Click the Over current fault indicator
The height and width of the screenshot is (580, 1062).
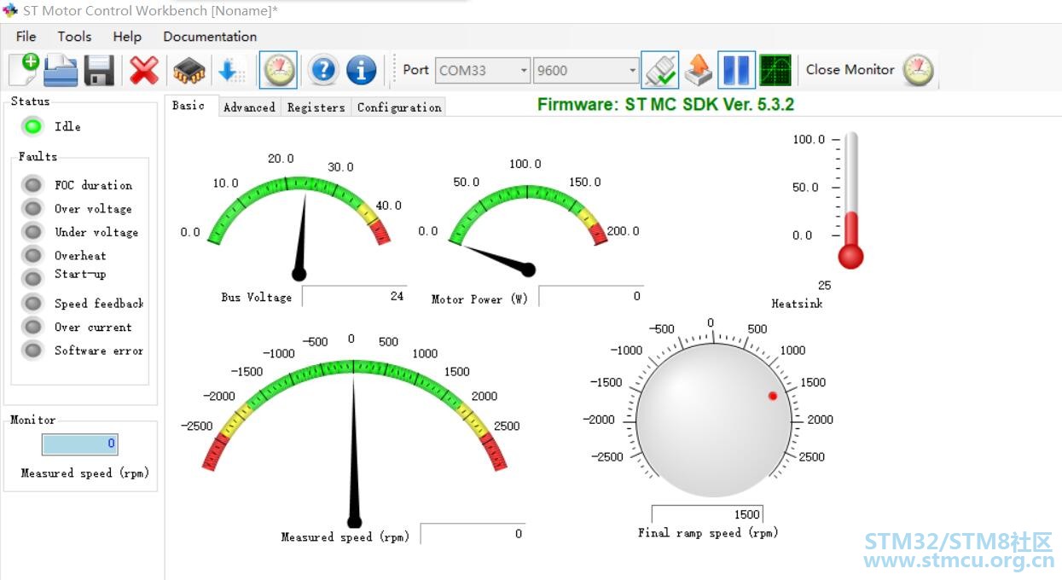[x=32, y=327]
